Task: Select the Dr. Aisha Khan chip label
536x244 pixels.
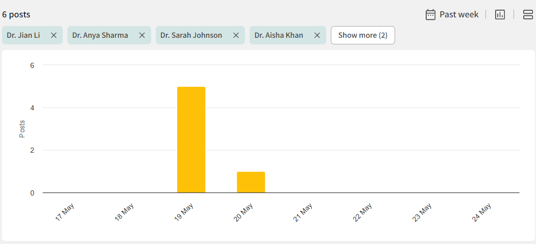Action: [279, 35]
